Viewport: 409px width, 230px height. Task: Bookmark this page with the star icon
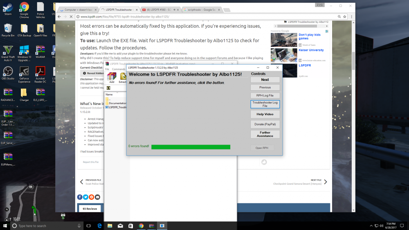[x=344, y=16]
